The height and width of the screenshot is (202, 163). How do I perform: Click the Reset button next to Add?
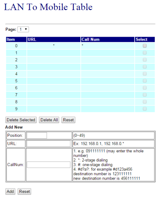[x=24, y=192]
